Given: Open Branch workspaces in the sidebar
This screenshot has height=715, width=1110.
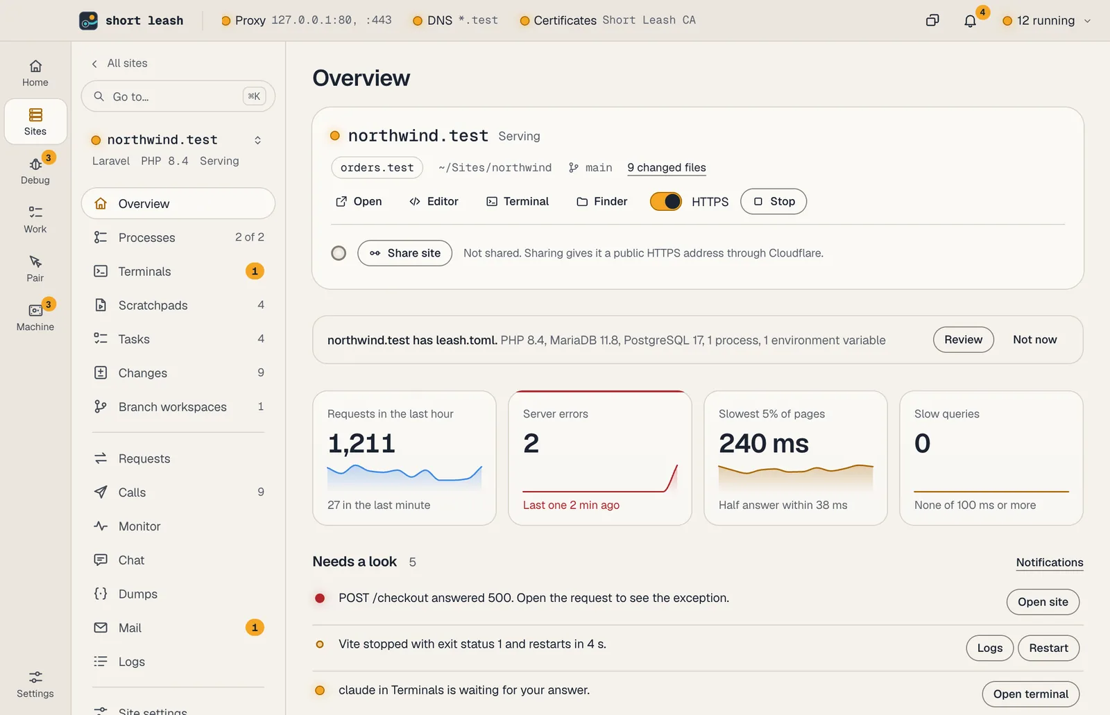Looking at the screenshot, I should tap(178, 407).
